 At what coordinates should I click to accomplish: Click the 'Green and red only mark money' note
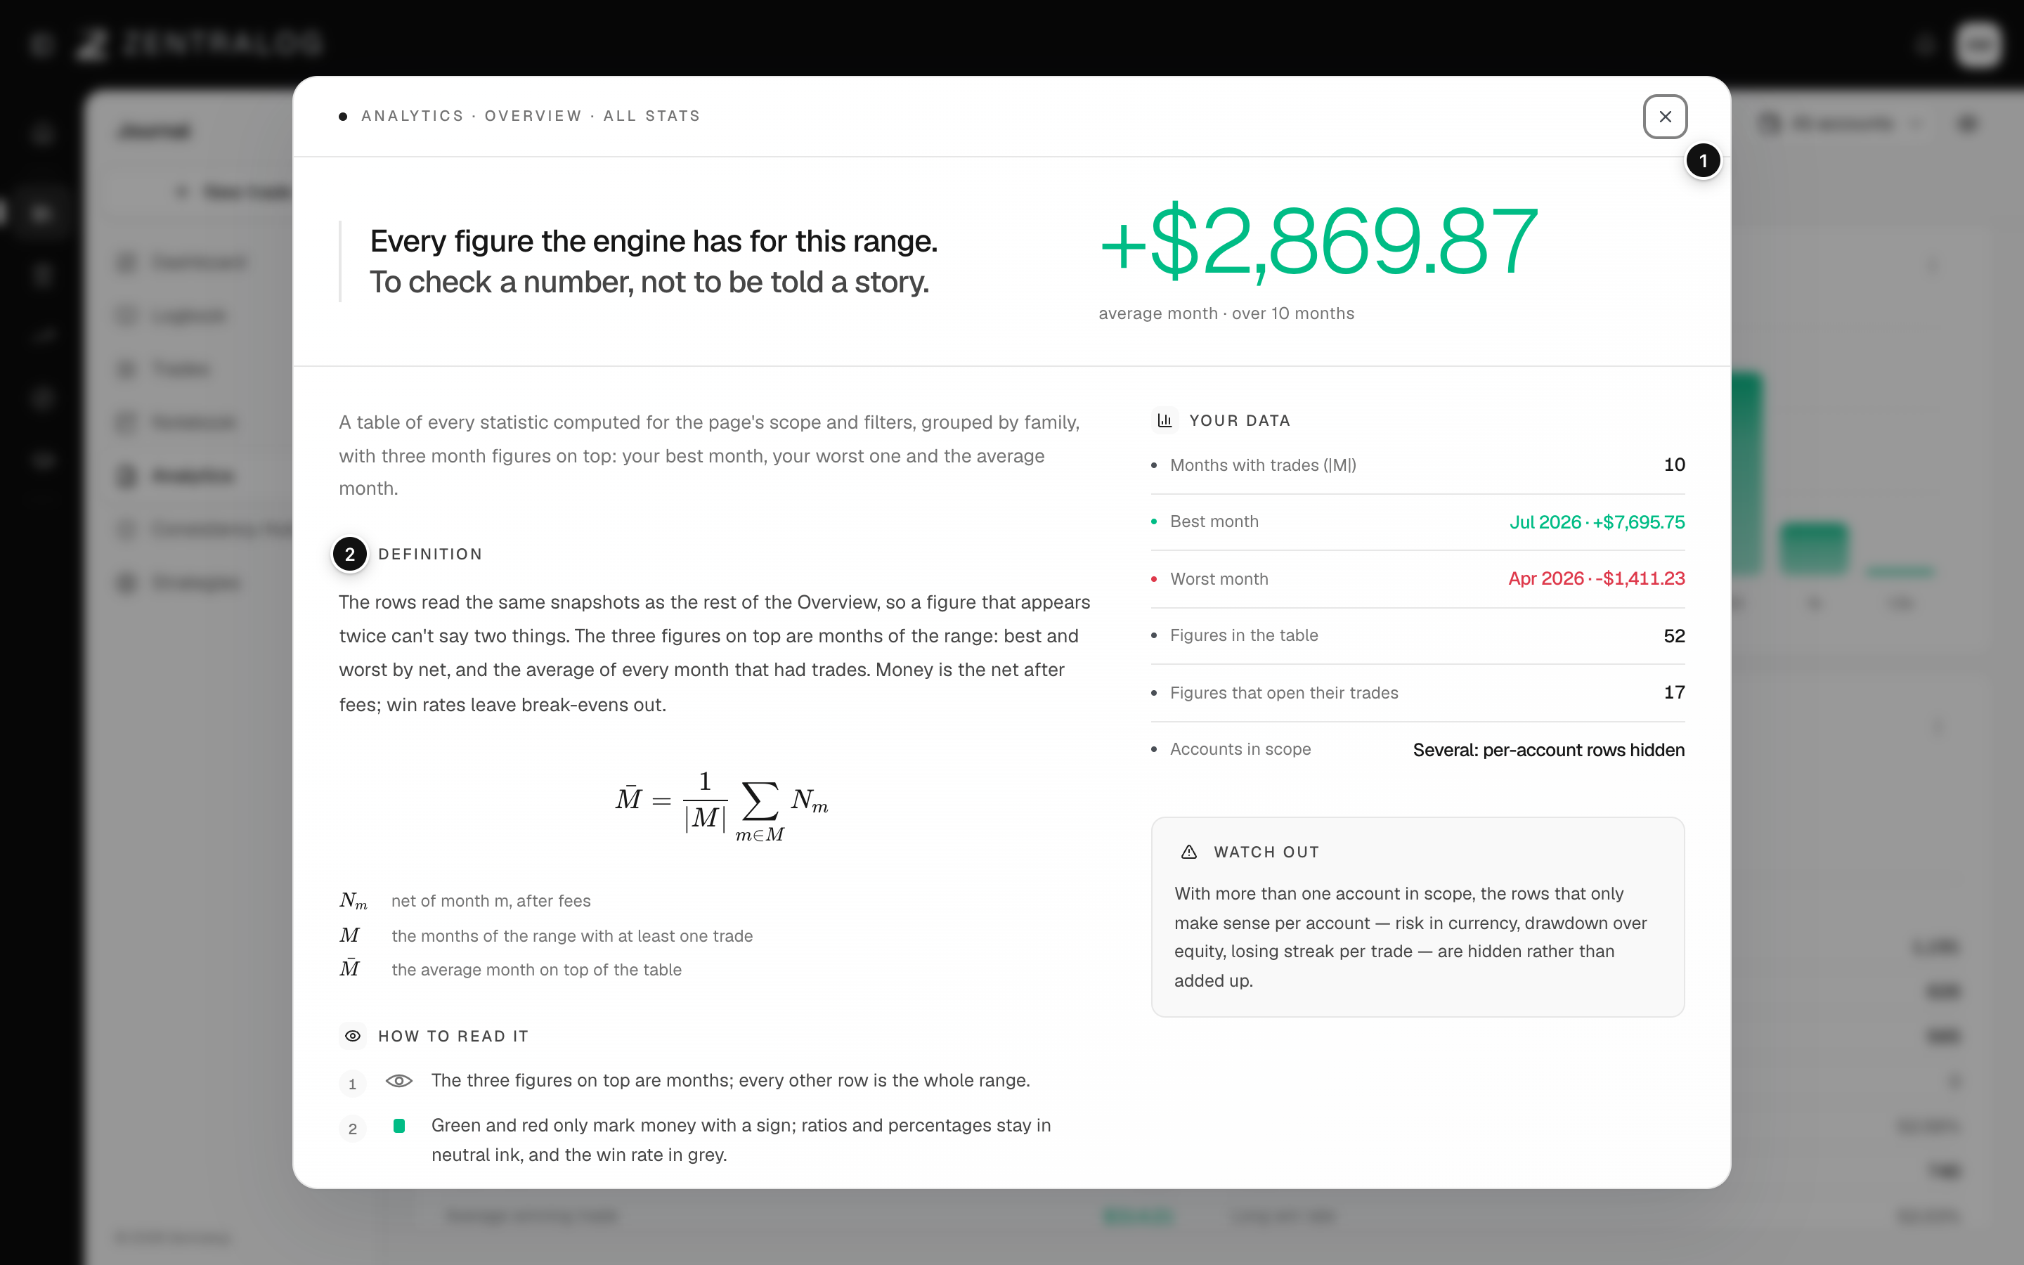(x=741, y=1139)
